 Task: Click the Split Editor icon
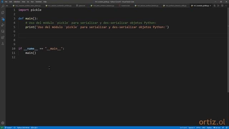[x=222, y=6]
